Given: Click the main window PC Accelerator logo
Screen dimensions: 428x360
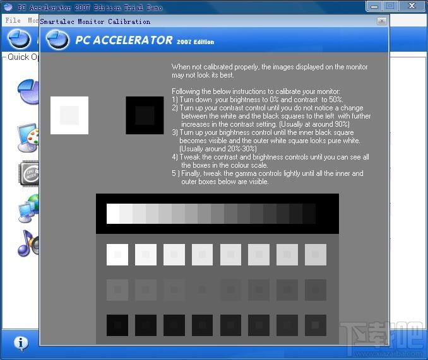Looking at the screenshot, I should [x=19, y=39].
